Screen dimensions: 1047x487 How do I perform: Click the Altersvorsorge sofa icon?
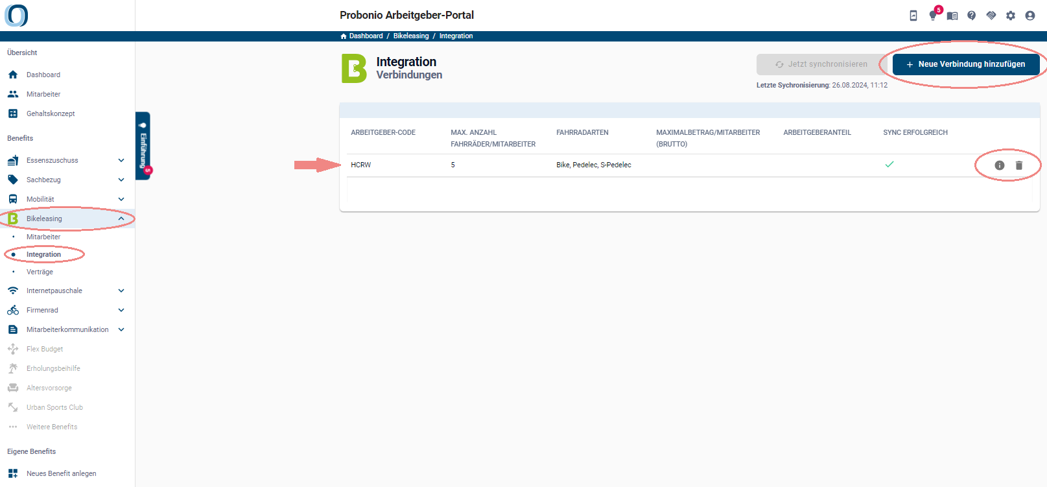coord(13,388)
